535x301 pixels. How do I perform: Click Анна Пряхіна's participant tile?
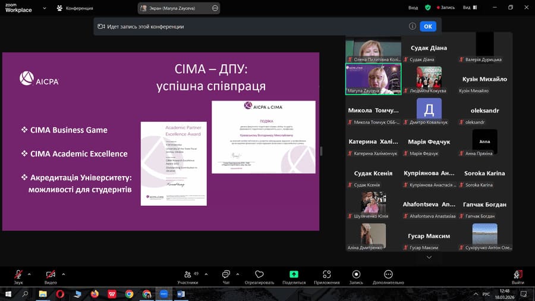[x=484, y=142]
